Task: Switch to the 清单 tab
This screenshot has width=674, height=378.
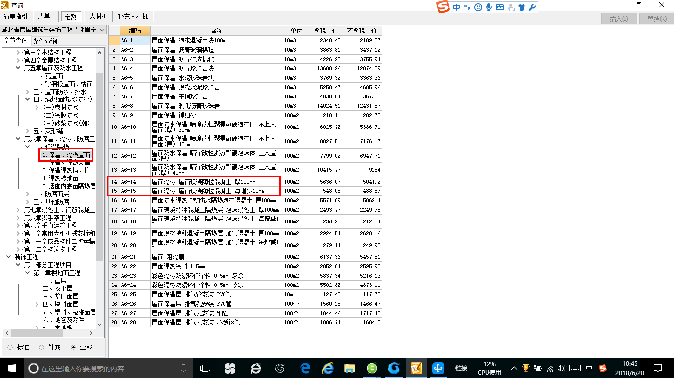Action: [44, 16]
